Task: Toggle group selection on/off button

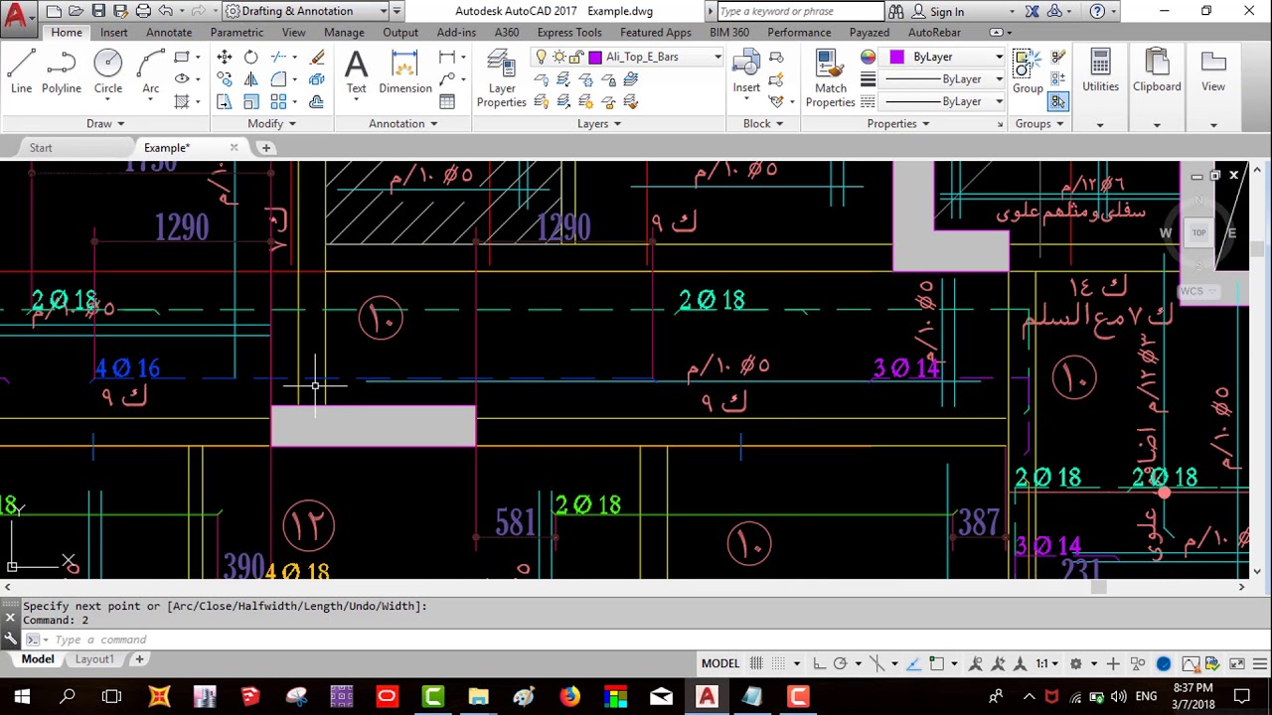Action: (x=1058, y=101)
